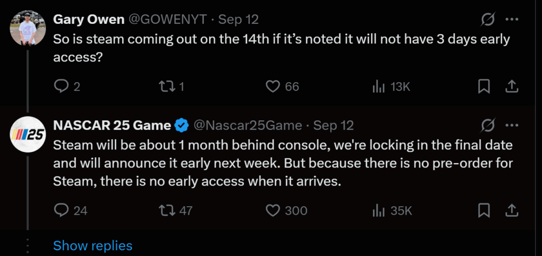The image size is (542, 256).
Task: Share Gary Owen's tweet
Action: coord(512,86)
